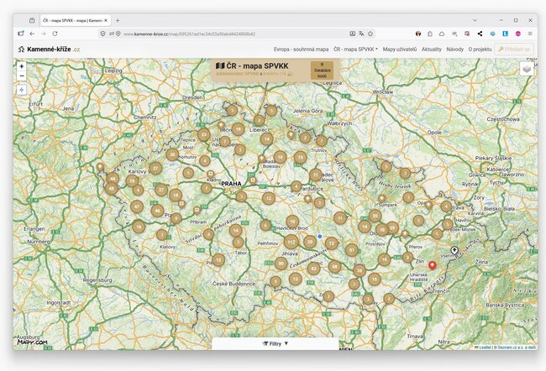Close the ČR - mapa SPVKK browser tab
The width and height of the screenshot is (546, 371).
106,20
